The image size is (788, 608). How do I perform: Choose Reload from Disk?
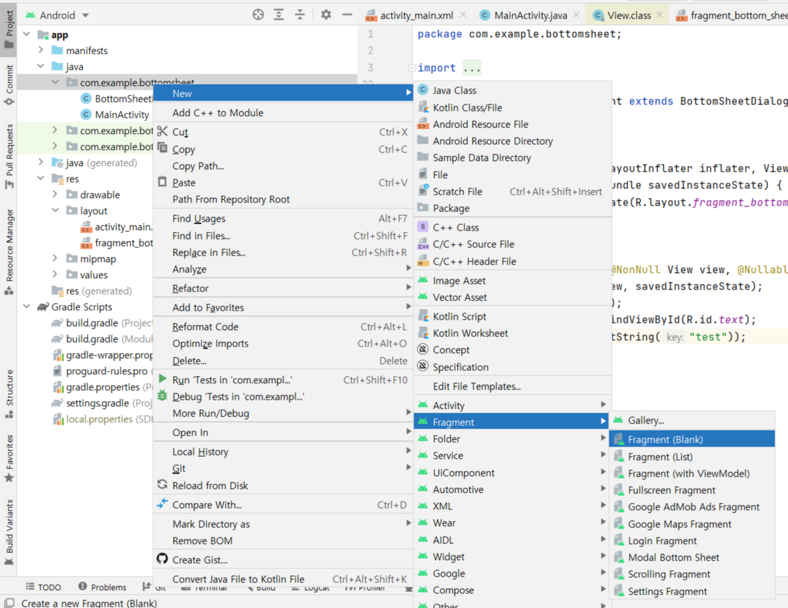click(283, 486)
